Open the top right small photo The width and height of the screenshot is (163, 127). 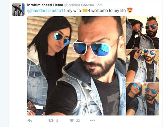143,33
